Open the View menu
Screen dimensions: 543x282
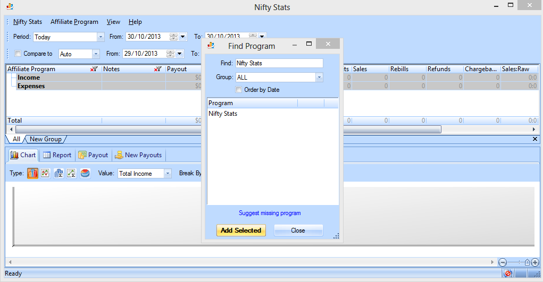coord(113,22)
